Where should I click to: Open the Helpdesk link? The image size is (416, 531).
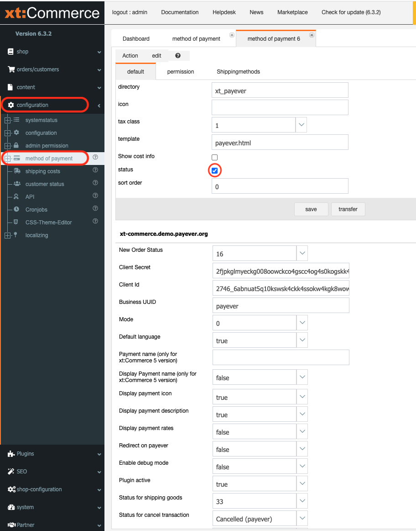tap(224, 12)
